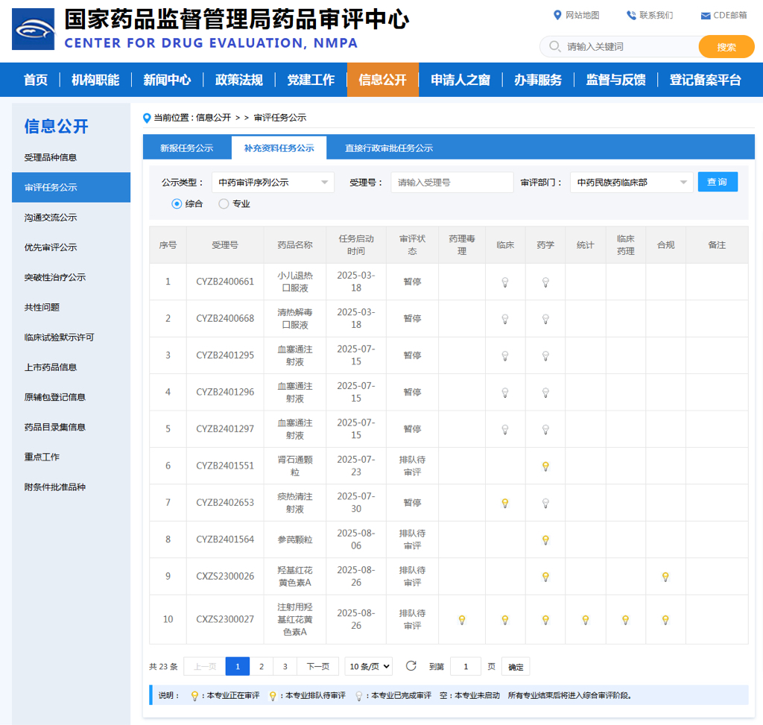Viewport: 763px width, 725px height.
Task: Select the 综合 radio button
Action: pos(177,203)
